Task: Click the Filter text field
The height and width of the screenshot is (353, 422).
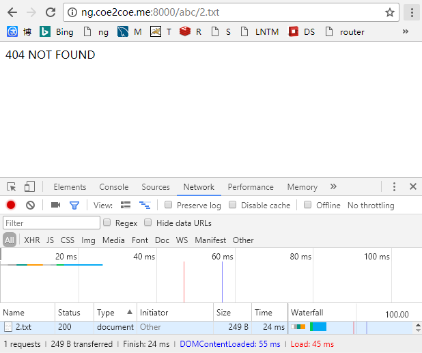Action: [51, 223]
